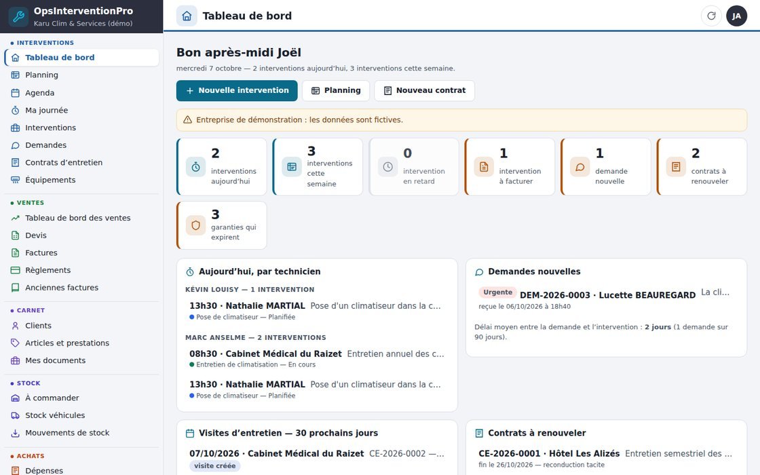Click the Articles et prestations tag icon
The width and height of the screenshot is (760, 475).
pyautogui.click(x=16, y=343)
